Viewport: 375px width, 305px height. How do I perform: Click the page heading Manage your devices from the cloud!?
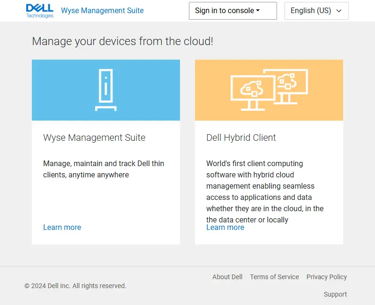pos(123,41)
